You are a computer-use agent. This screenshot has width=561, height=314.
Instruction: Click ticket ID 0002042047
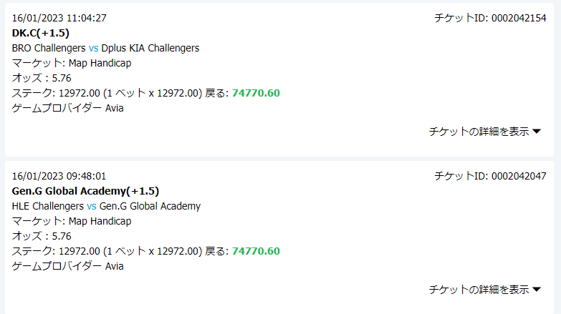pos(490,176)
